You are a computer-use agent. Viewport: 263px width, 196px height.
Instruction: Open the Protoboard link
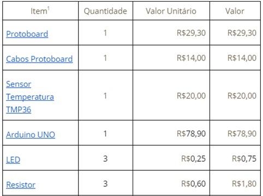point(27,34)
